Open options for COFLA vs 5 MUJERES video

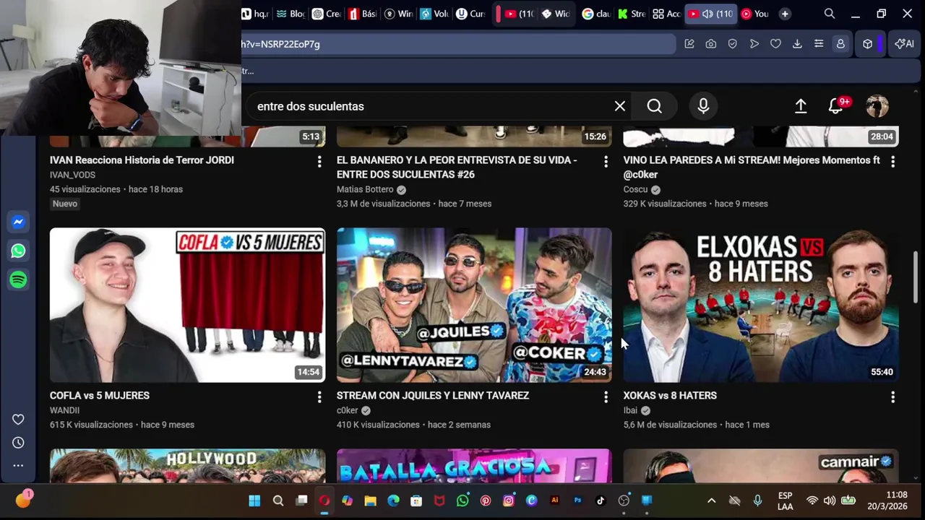(319, 397)
